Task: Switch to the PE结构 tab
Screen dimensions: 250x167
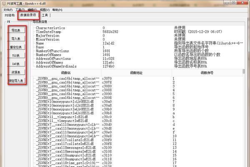Action: (x=10, y=15)
